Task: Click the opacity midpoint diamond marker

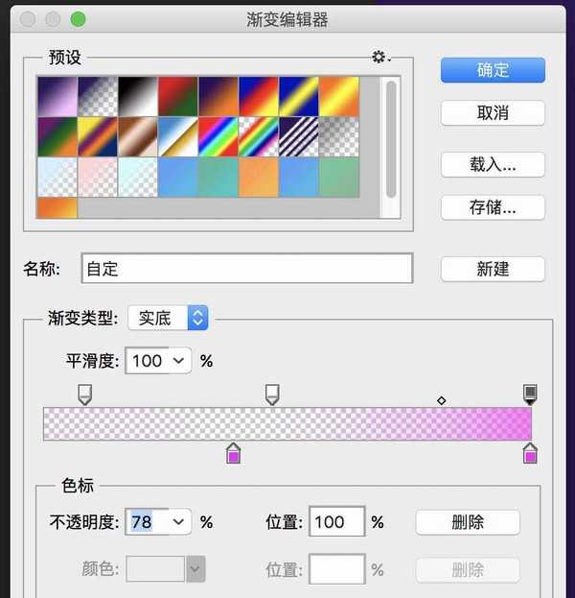Action: 442,401
